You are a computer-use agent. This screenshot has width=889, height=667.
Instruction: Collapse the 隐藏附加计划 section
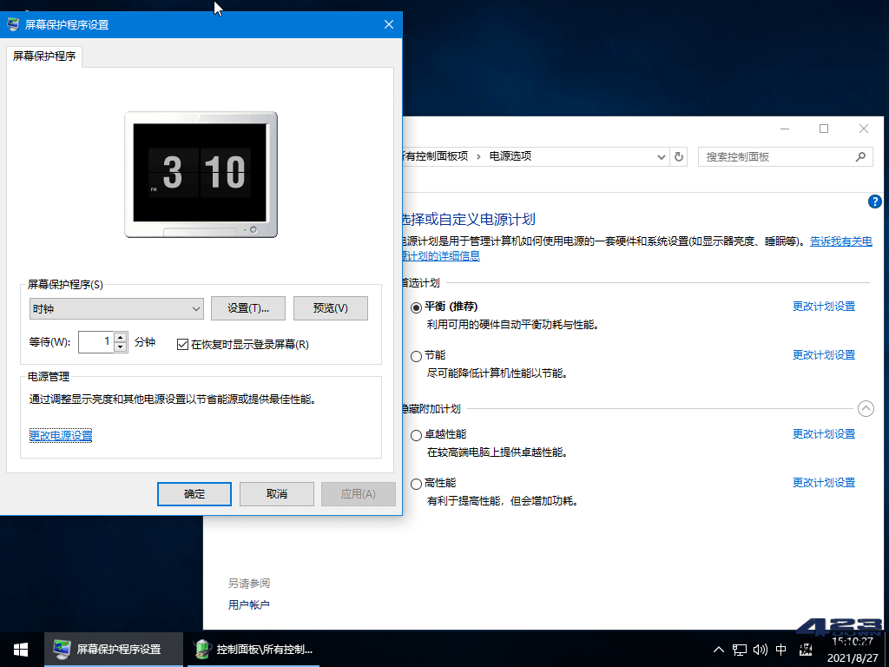(x=865, y=408)
